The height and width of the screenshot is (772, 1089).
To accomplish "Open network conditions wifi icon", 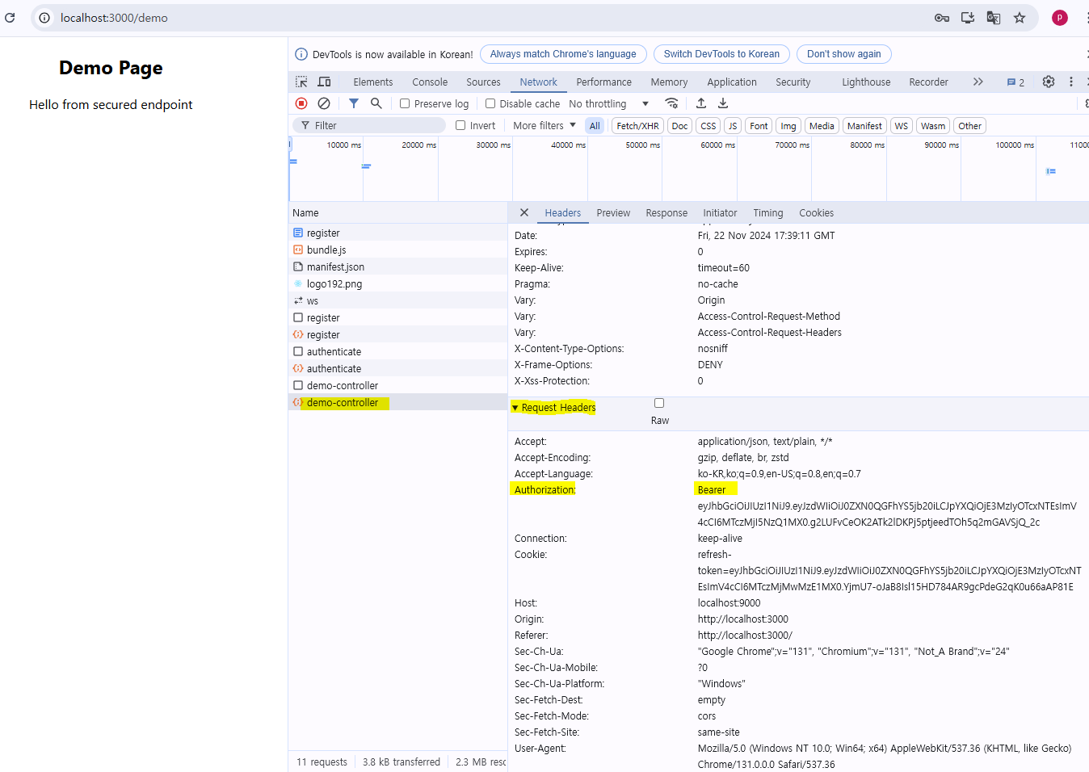I will (x=671, y=103).
